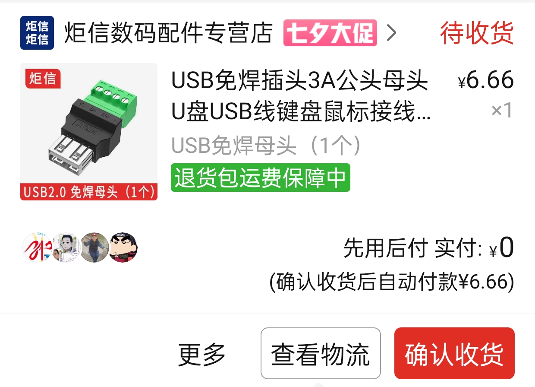View the 待收货 order status
The width and height of the screenshot is (535, 387).
(x=477, y=33)
